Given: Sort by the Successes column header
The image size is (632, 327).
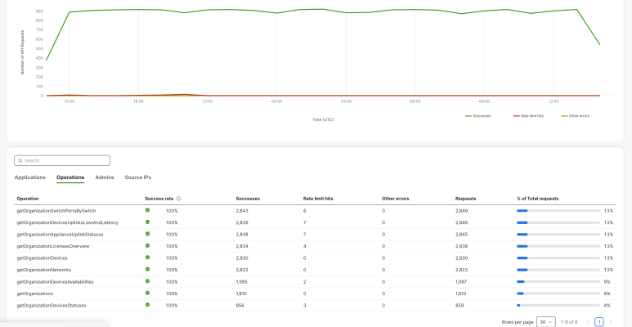Looking at the screenshot, I should (x=248, y=199).
